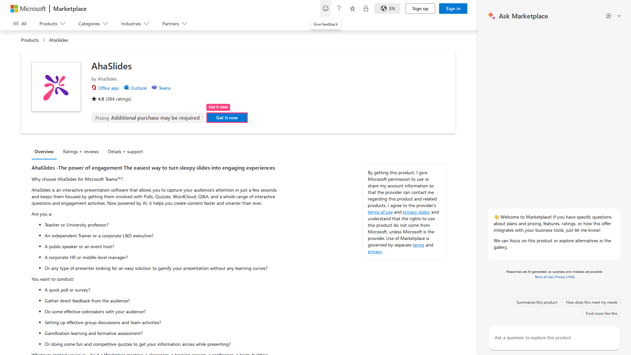Click the Marketplace header title

pyautogui.click(x=70, y=9)
